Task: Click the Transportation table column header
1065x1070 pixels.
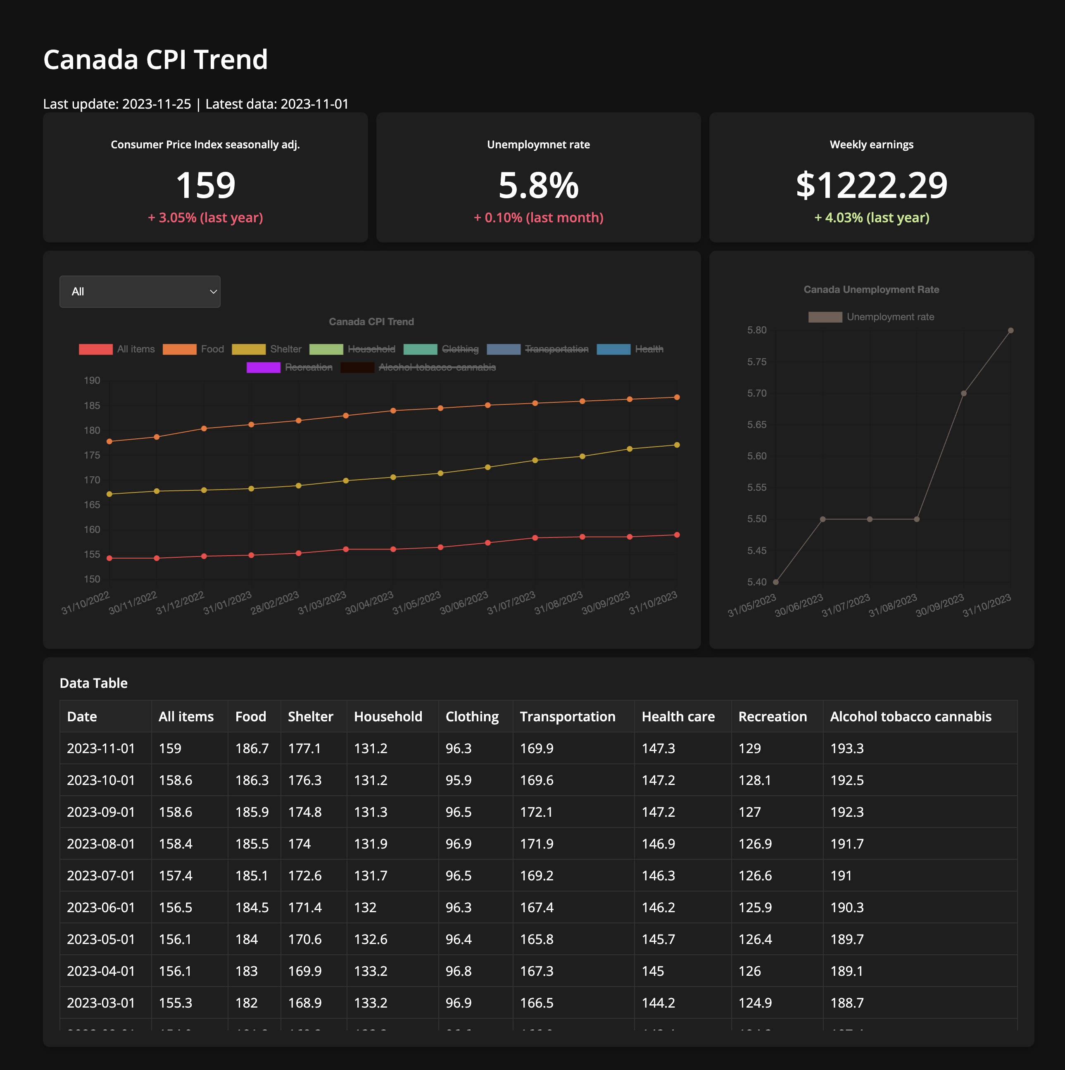Action: tap(567, 717)
